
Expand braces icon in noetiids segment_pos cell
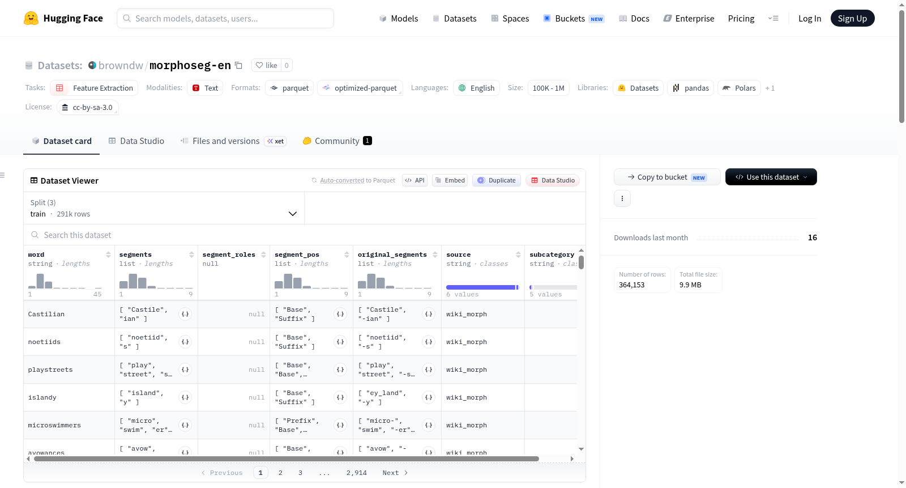pyautogui.click(x=340, y=342)
